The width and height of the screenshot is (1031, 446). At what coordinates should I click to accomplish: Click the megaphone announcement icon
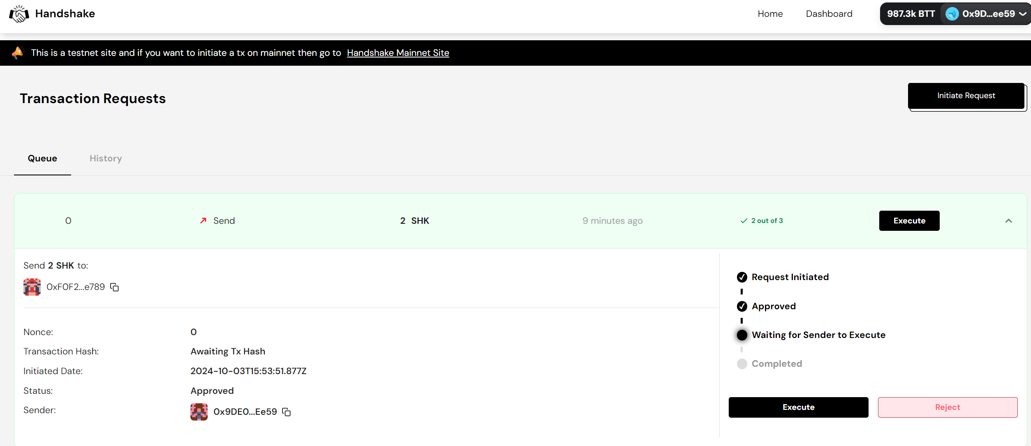pyautogui.click(x=17, y=53)
